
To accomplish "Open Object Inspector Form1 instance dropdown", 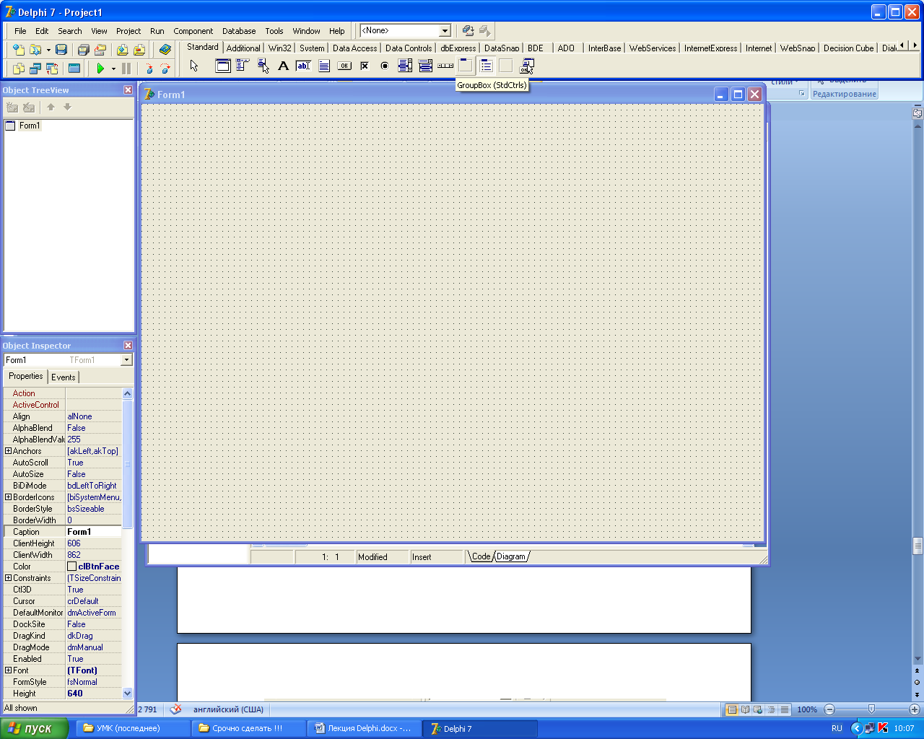I will coord(127,359).
